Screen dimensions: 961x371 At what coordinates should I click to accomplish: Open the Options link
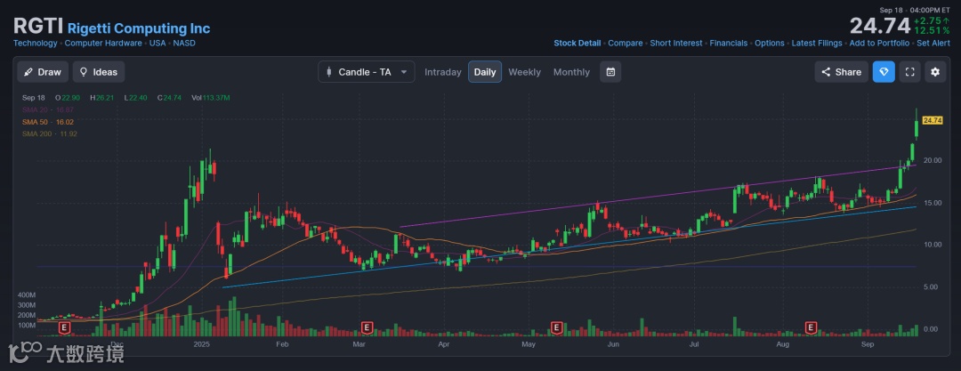click(769, 43)
